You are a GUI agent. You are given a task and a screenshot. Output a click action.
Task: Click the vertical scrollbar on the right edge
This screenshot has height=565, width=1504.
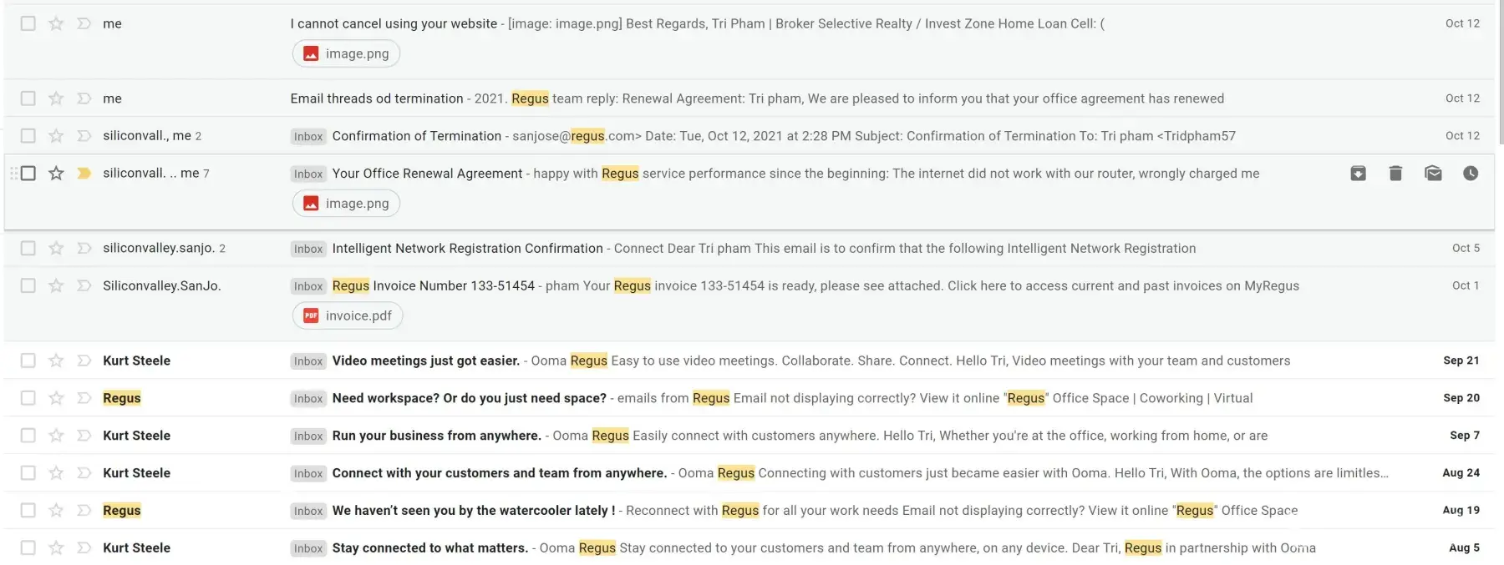point(1500,75)
